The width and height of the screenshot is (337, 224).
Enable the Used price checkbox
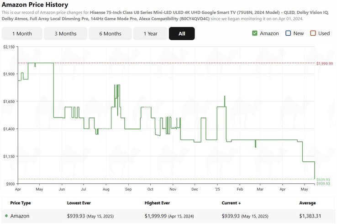coord(313,33)
